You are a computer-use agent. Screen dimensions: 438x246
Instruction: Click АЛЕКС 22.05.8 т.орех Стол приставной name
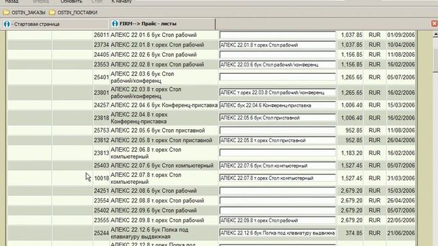[x=162, y=140]
